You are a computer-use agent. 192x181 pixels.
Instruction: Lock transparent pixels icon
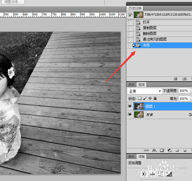(x=140, y=98)
